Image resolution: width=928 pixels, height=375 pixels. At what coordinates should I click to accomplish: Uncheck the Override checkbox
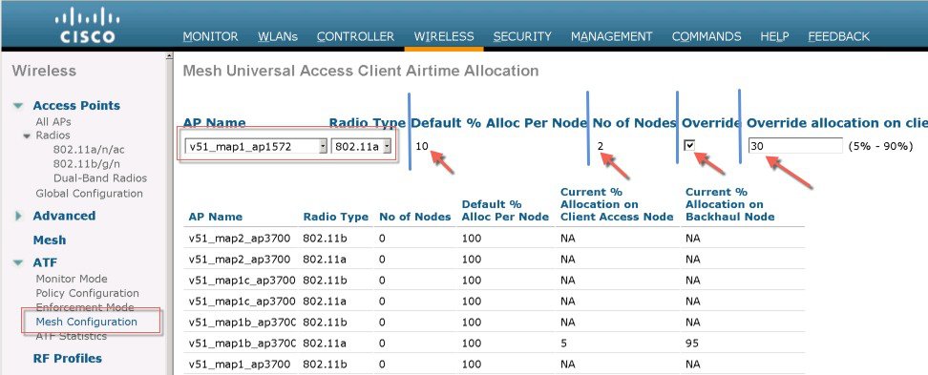[689, 145]
